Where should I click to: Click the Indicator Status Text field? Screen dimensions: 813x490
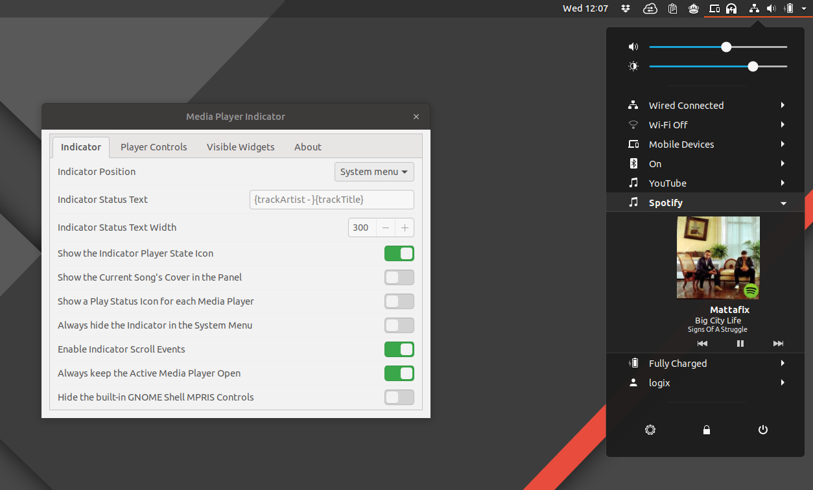[332, 200]
